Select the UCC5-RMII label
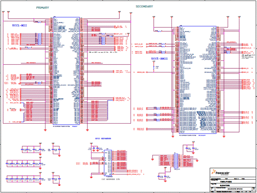 [x=159, y=59]
